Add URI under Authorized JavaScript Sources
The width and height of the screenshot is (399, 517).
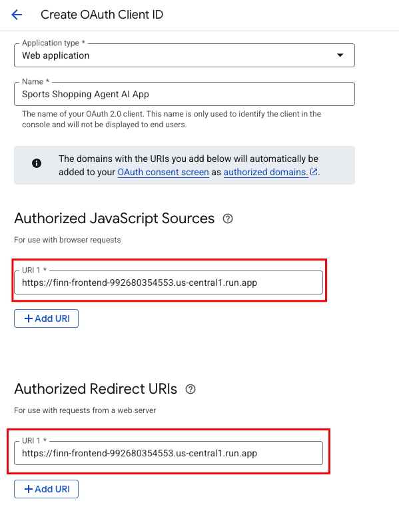pyautogui.click(x=46, y=318)
